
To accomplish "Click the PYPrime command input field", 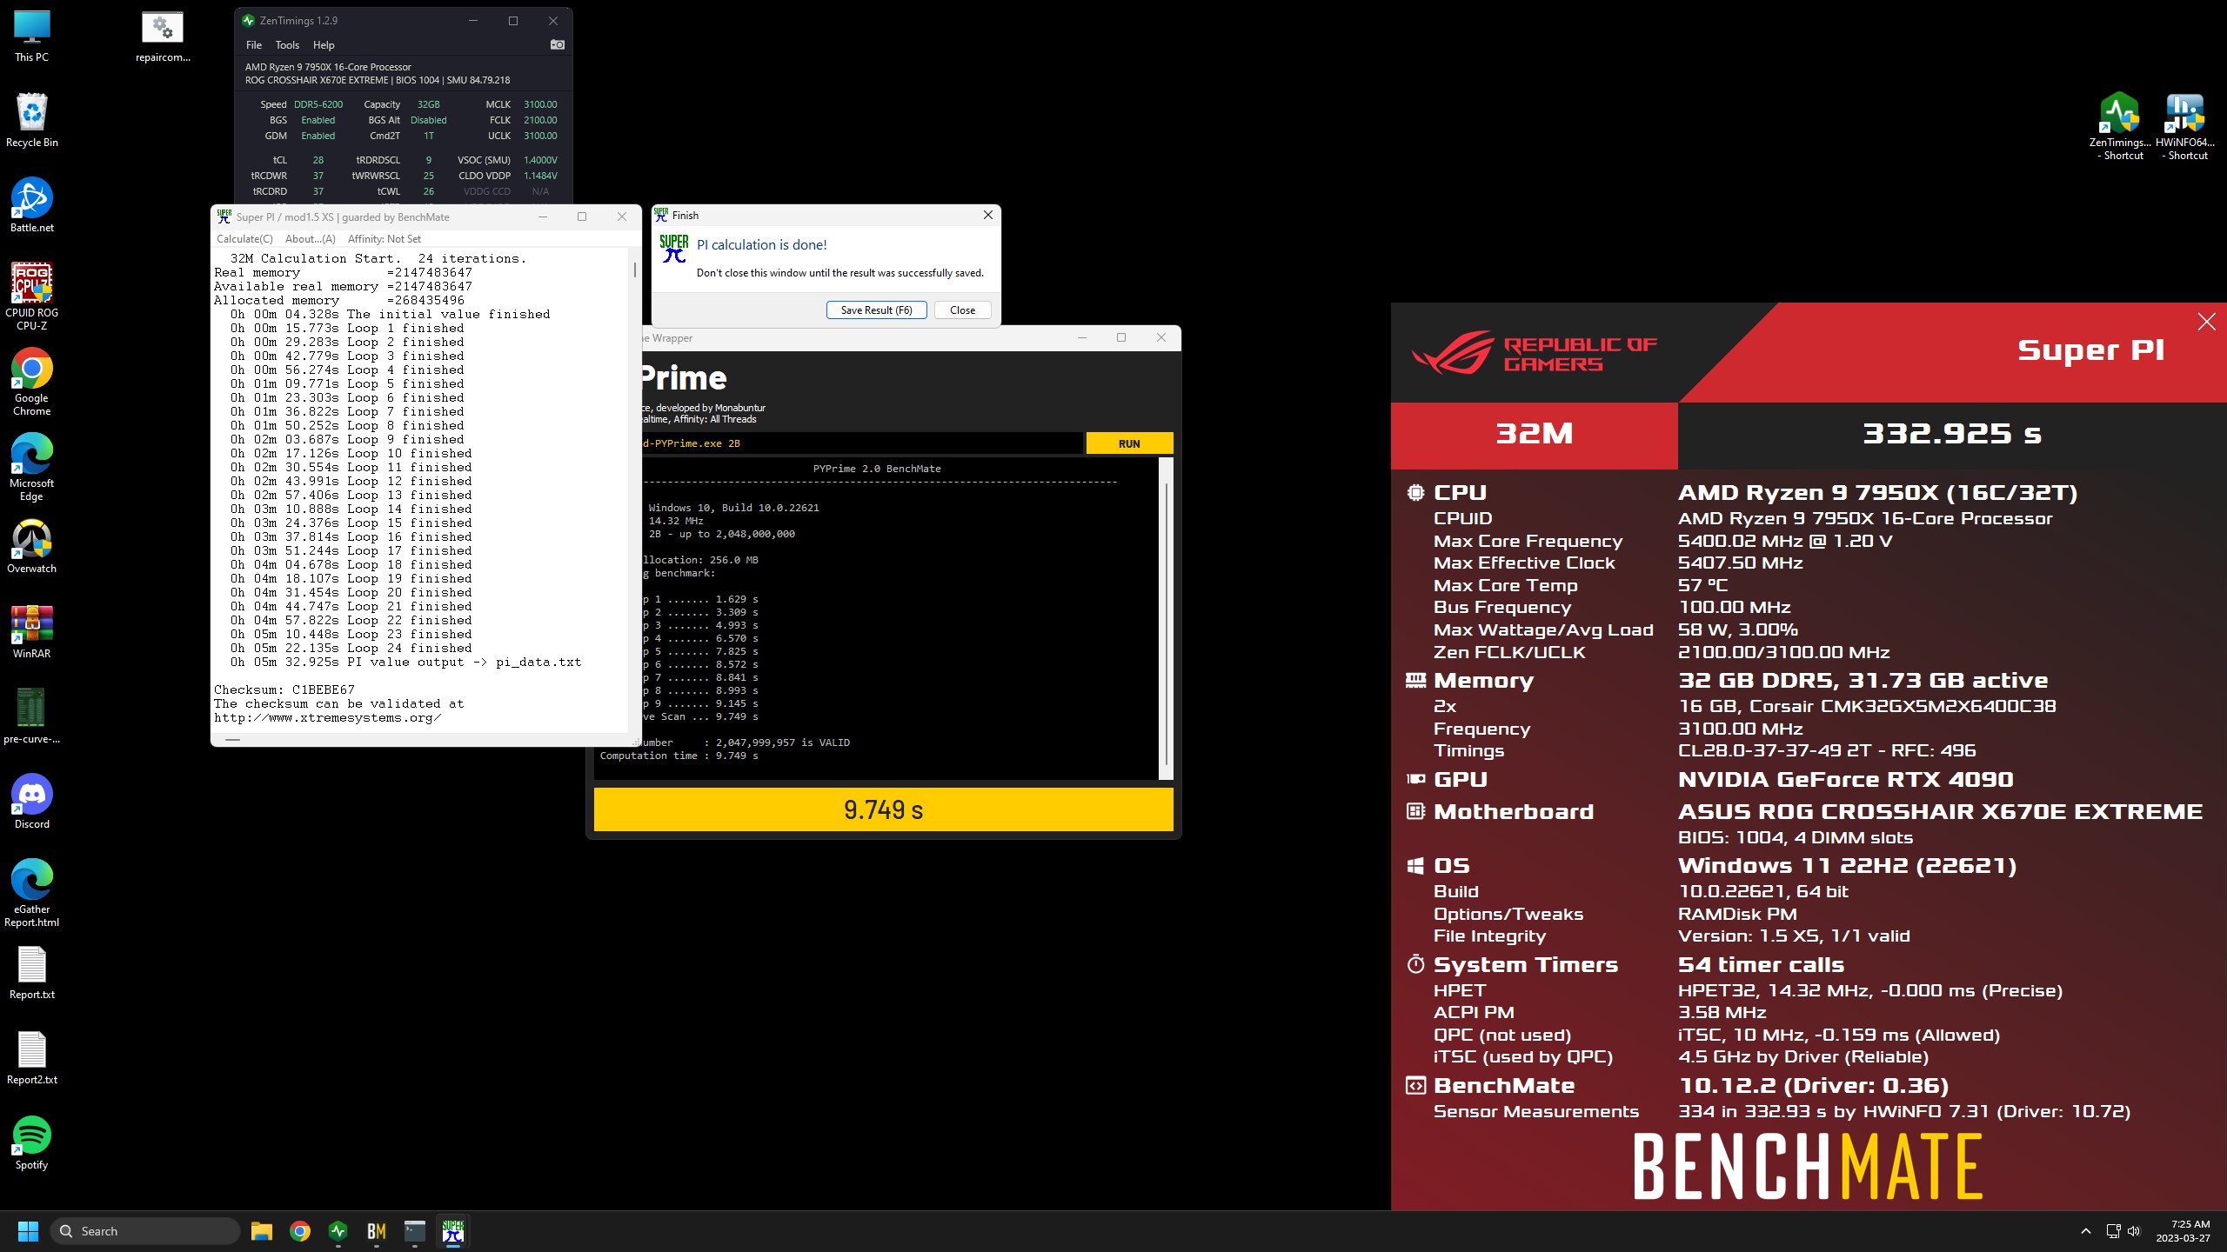I will 861,443.
